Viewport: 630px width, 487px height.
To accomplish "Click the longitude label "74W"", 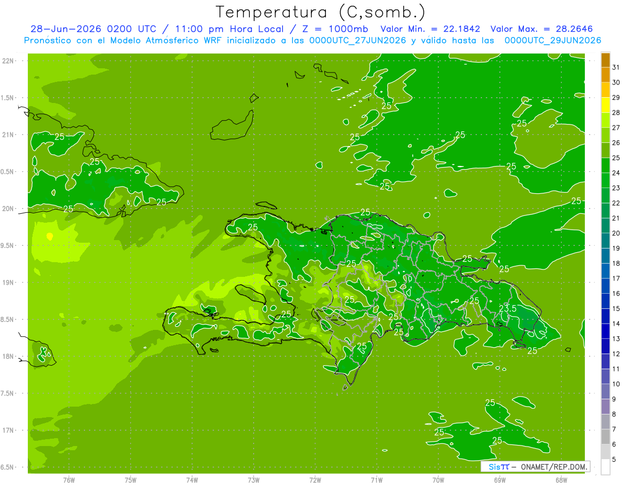I will point(192,480).
